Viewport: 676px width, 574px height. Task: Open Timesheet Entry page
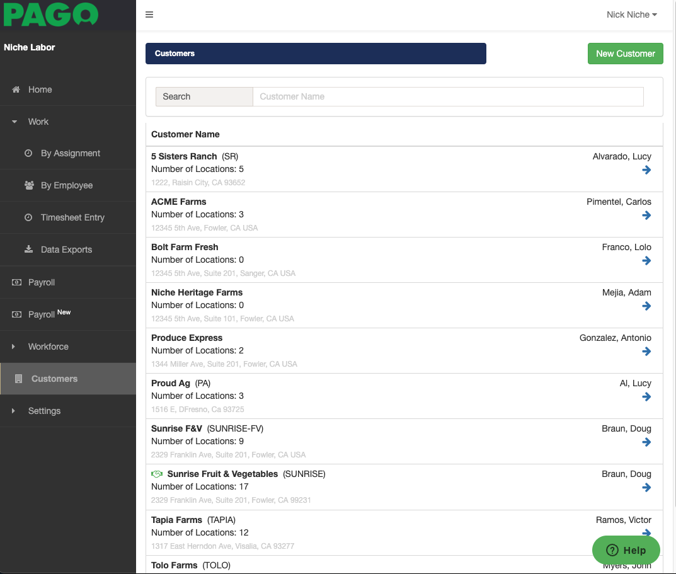point(72,217)
